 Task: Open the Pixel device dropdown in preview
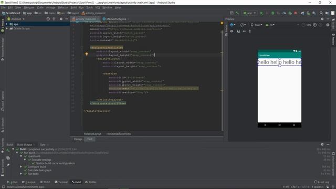[257, 25]
